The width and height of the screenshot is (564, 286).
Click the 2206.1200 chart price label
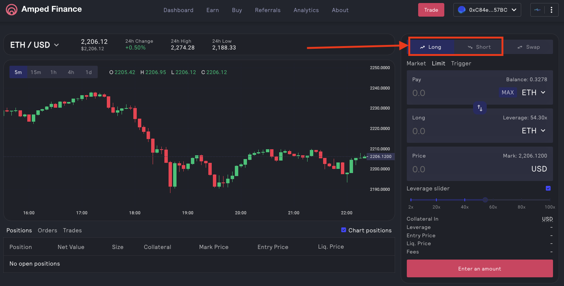click(381, 156)
